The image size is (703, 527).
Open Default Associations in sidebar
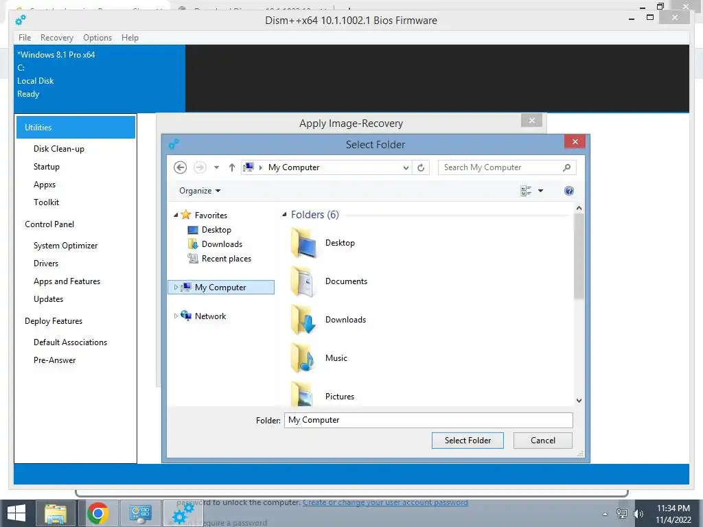click(x=71, y=342)
